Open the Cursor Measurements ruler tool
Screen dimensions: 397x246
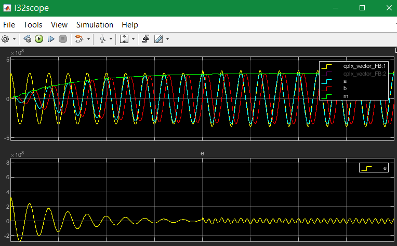pos(158,39)
